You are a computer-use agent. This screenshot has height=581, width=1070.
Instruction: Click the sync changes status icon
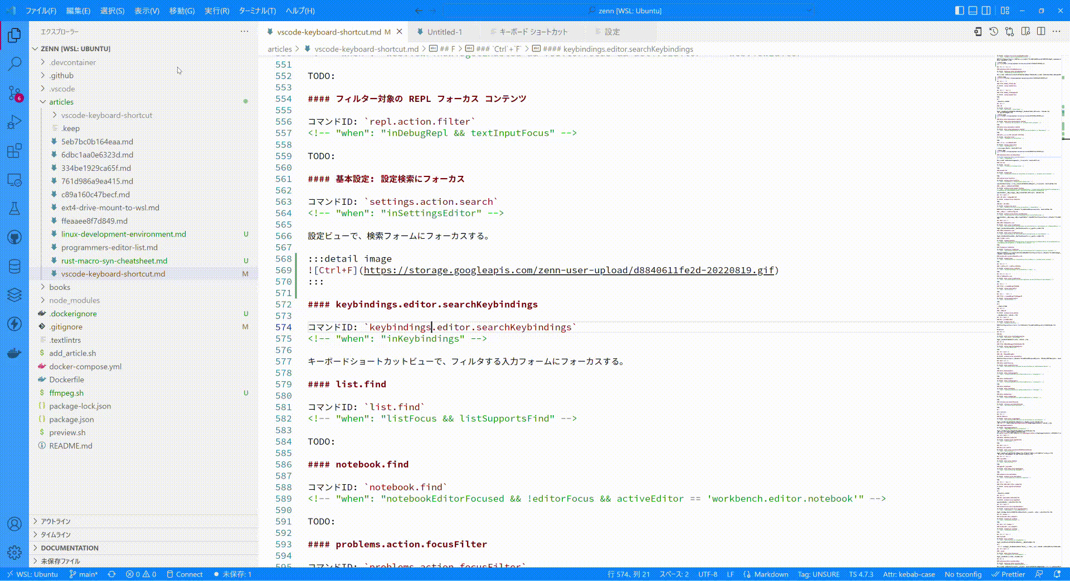point(112,574)
